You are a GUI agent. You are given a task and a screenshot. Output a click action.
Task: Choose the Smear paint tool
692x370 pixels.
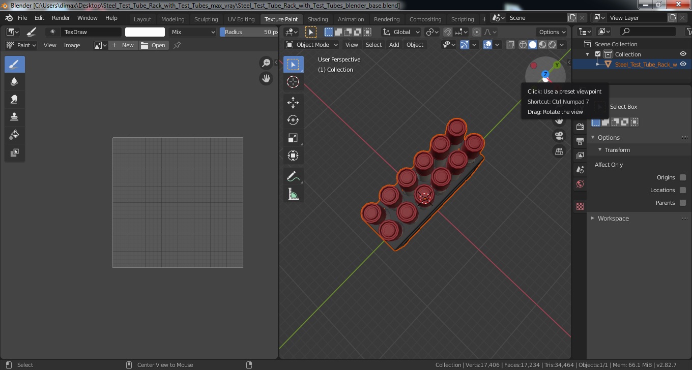coord(14,99)
